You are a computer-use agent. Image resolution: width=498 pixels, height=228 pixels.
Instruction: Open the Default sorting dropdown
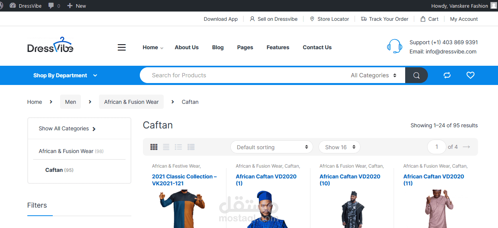(x=272, y=147)
